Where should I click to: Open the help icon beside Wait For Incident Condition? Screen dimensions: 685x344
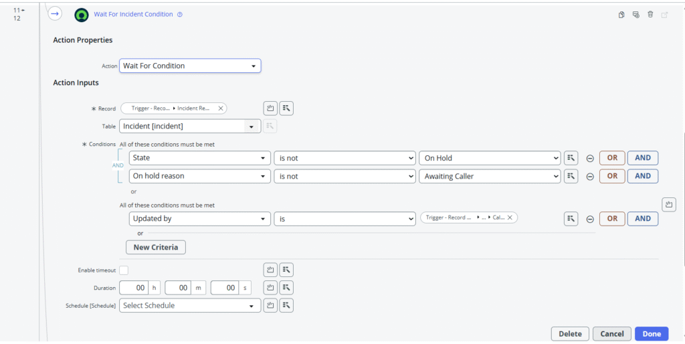tap(180, 15)
